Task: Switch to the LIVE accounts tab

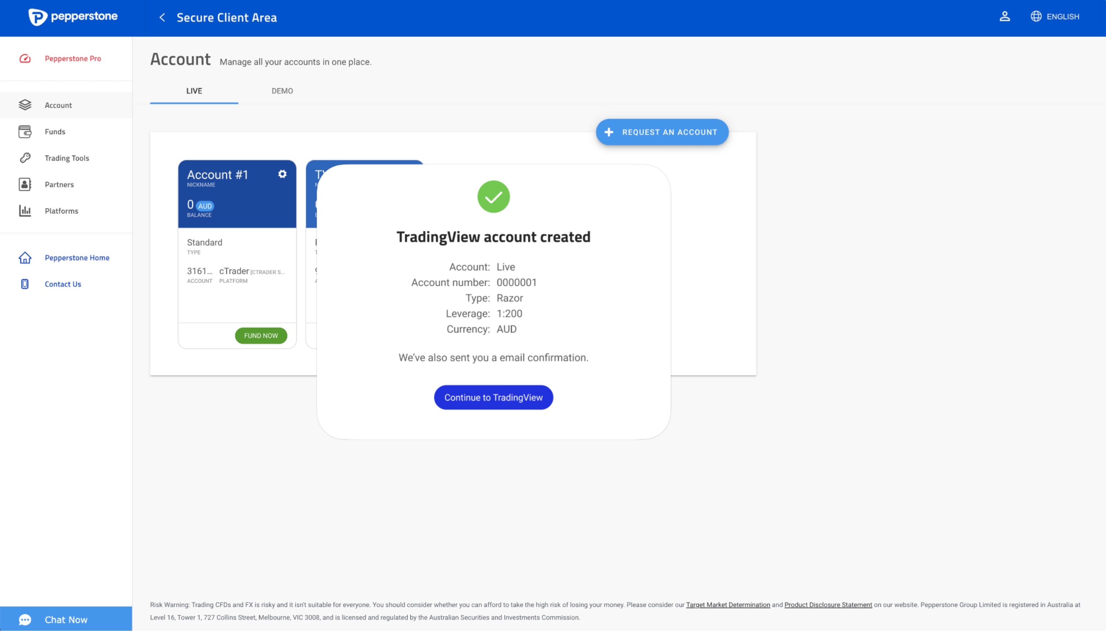Action: [194, 91]
